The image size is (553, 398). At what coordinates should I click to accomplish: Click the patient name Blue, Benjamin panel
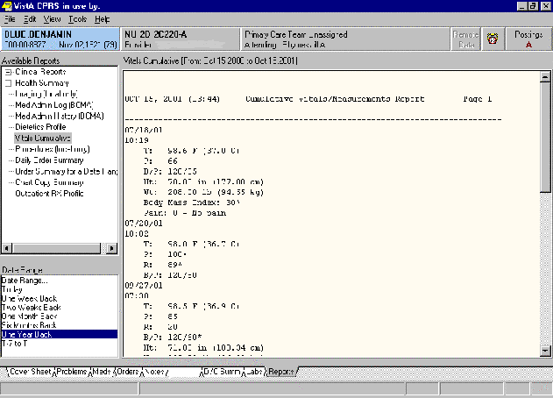coord(60,39)
